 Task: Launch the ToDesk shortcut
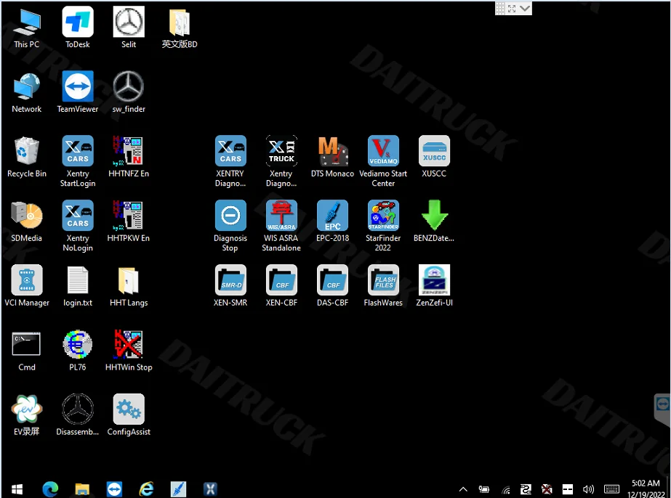pyautogui.click(x=78, y=28)
